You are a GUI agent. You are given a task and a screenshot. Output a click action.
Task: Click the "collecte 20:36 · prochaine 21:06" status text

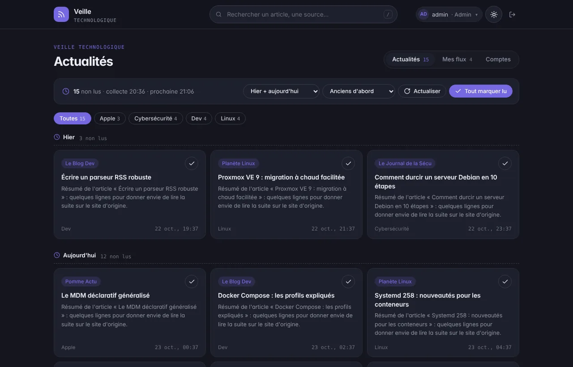tap(150, 91)
